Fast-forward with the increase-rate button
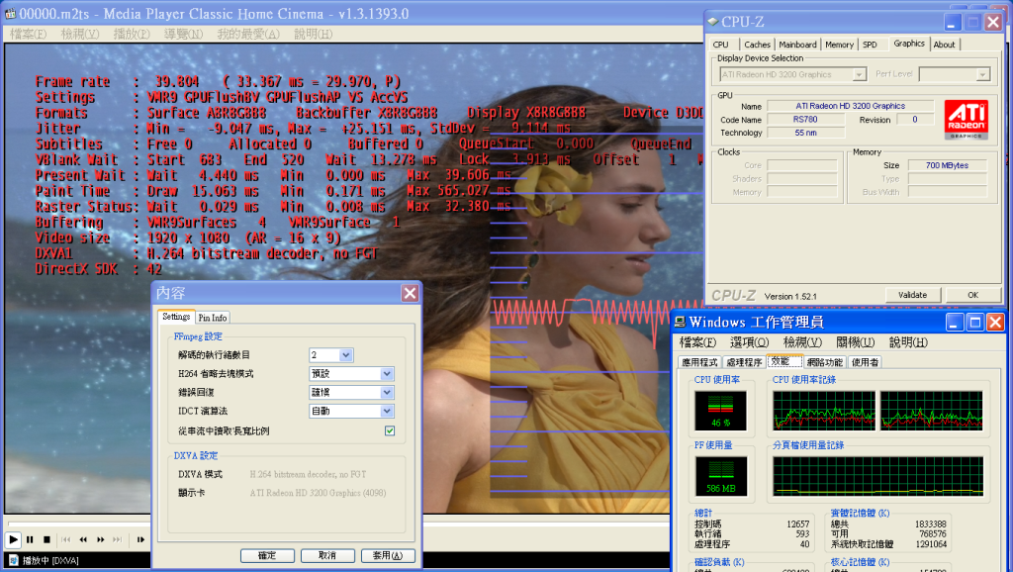This screenshot has width=1013, height=572. point(100,539)
